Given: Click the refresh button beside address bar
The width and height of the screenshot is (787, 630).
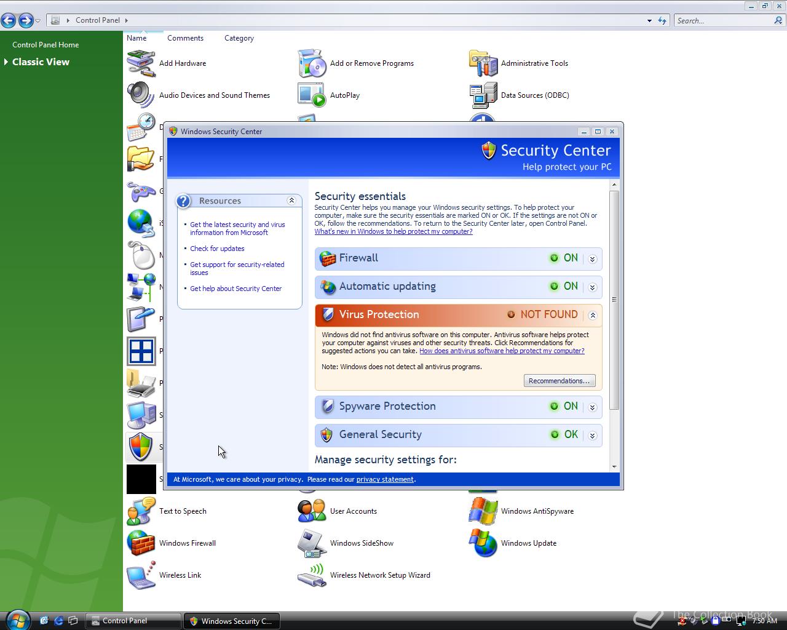Looking at the screenshot, I should (x=662, y=20).
